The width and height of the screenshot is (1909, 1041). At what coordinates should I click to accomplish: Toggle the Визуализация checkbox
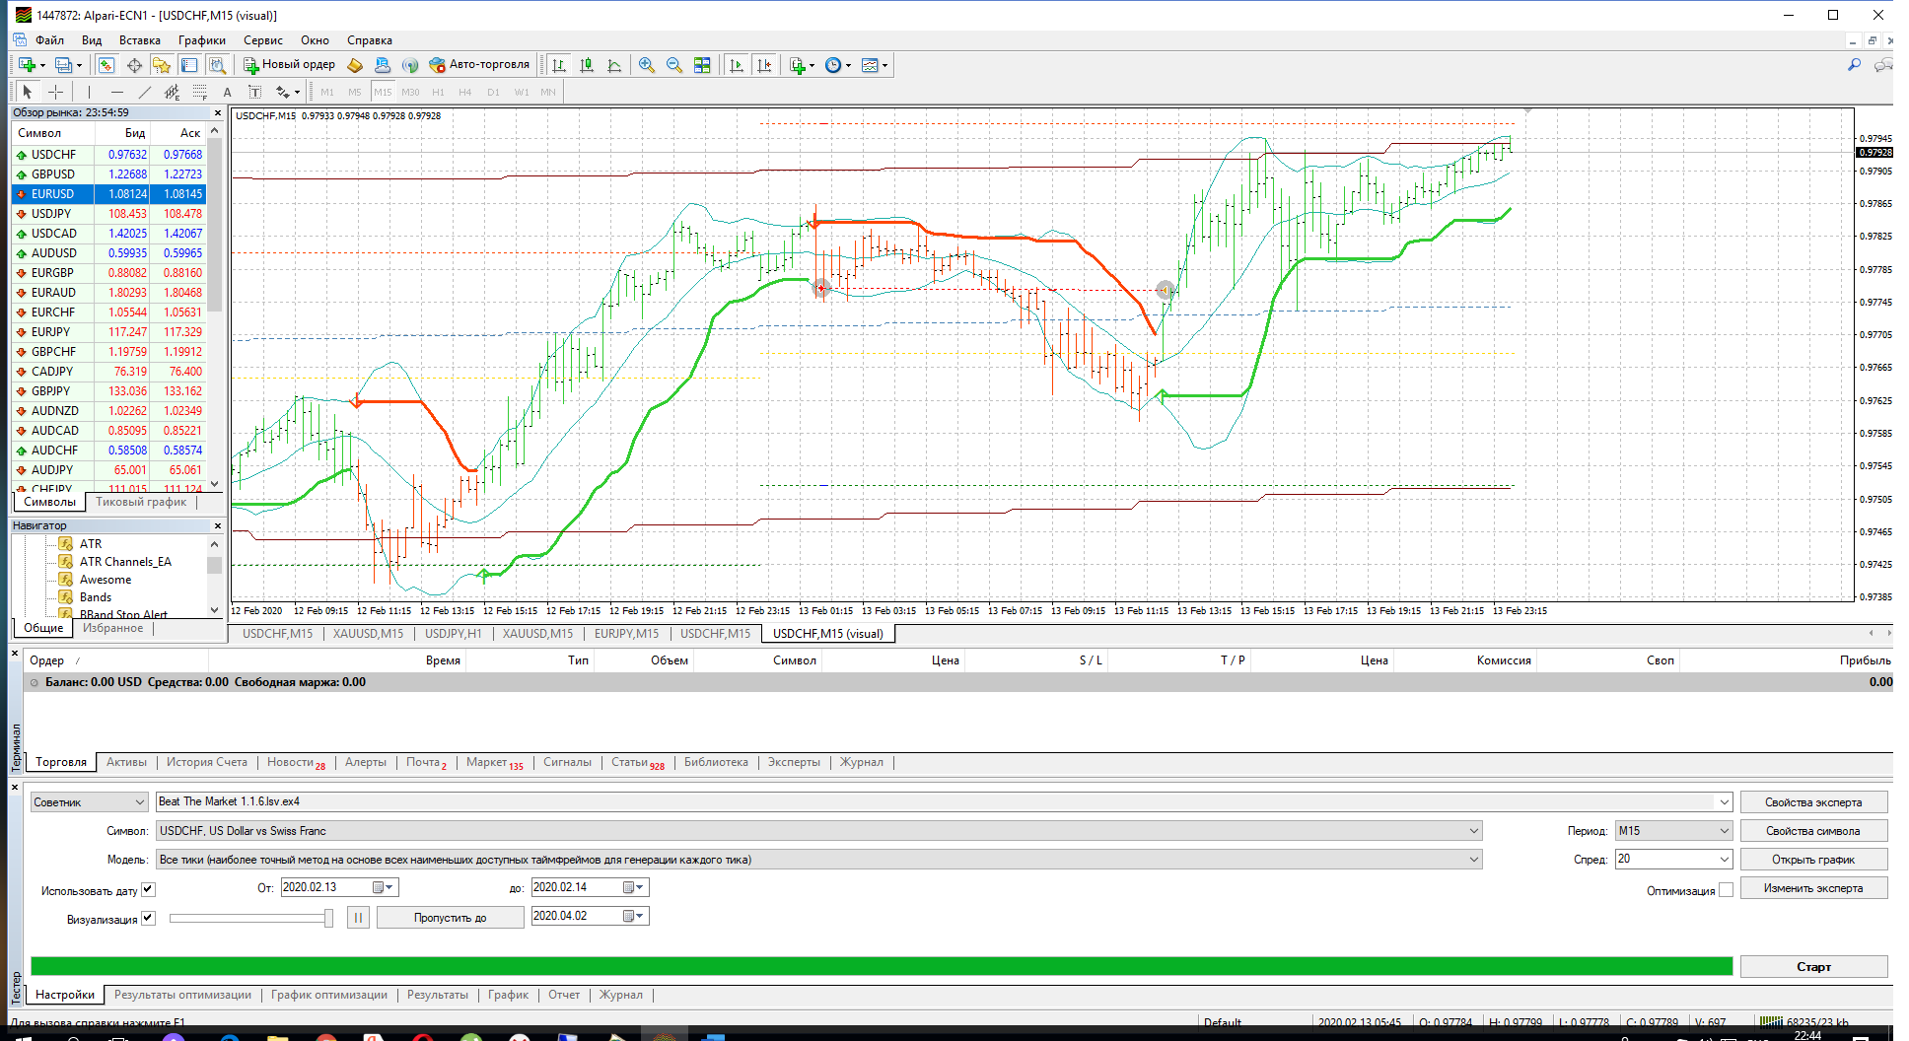pos(148,918)
